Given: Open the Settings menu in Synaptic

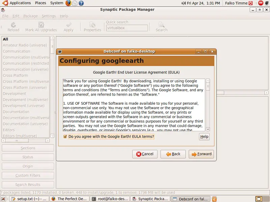Looking at the screenshot, I should point(49,16).
